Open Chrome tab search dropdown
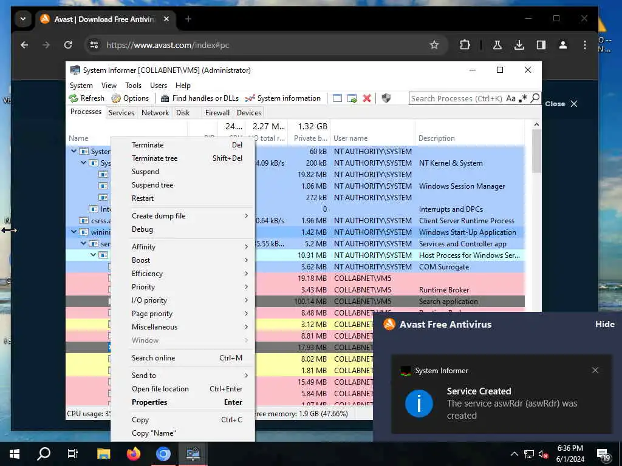622x466 pixels. tap(23, 19)
